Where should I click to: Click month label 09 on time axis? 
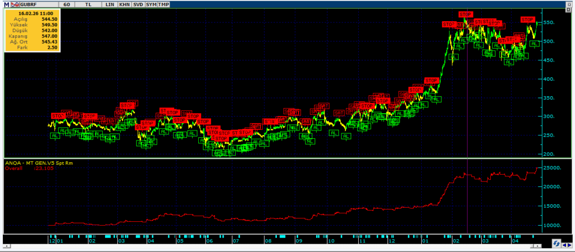coord(299,241)
